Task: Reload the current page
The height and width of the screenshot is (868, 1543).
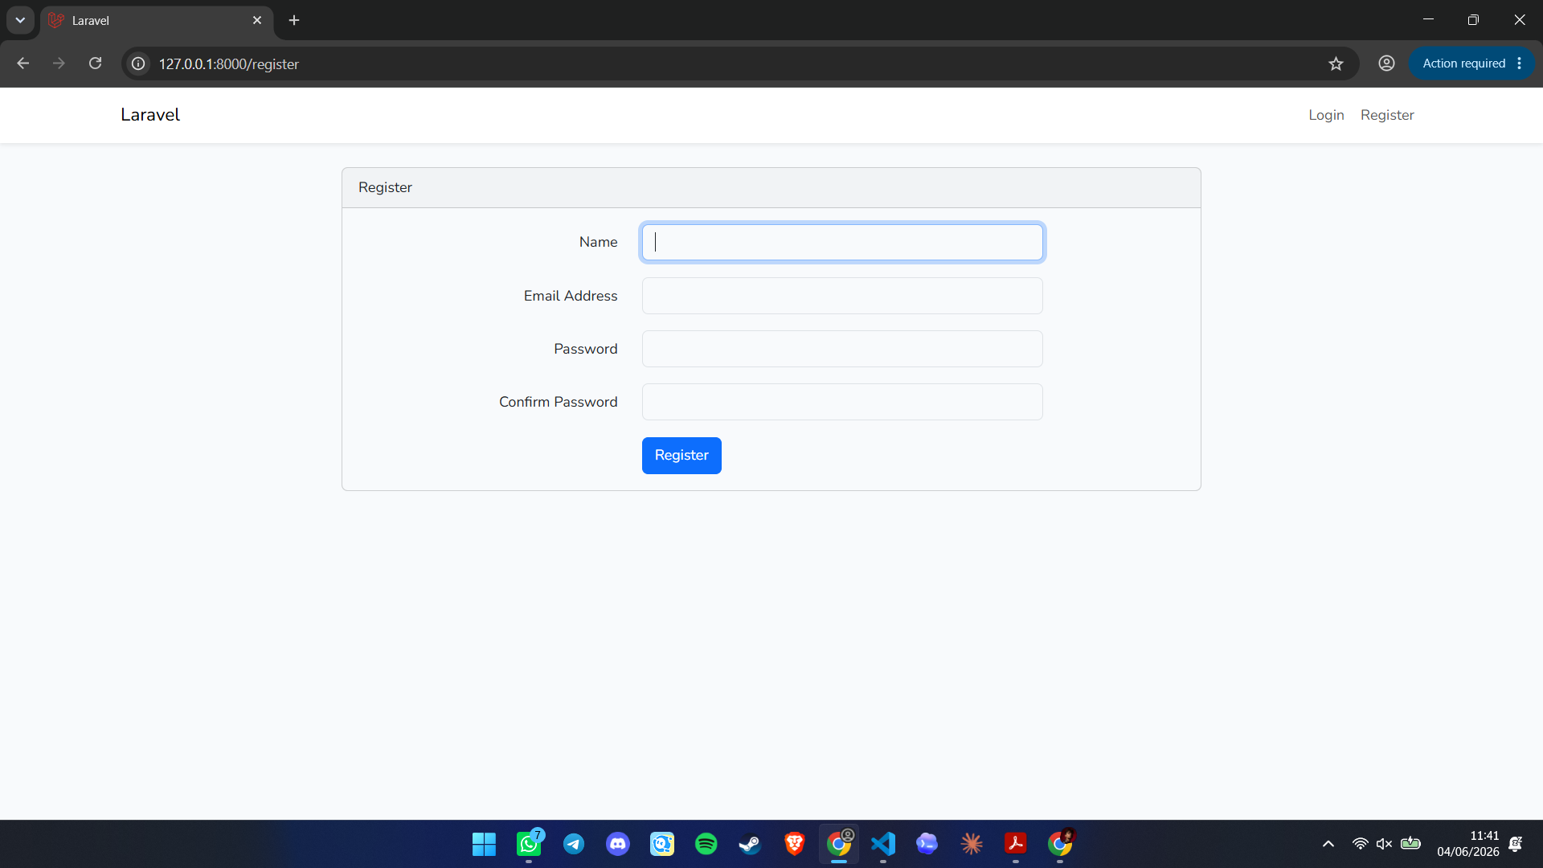Action: [95, 63]
